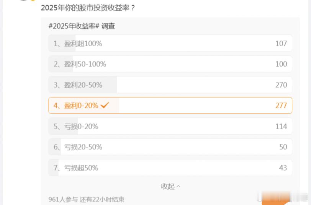Open the #2025年收益率# hashtag topic
This screenshot has width=311, height=205.
tap(74, 26)
